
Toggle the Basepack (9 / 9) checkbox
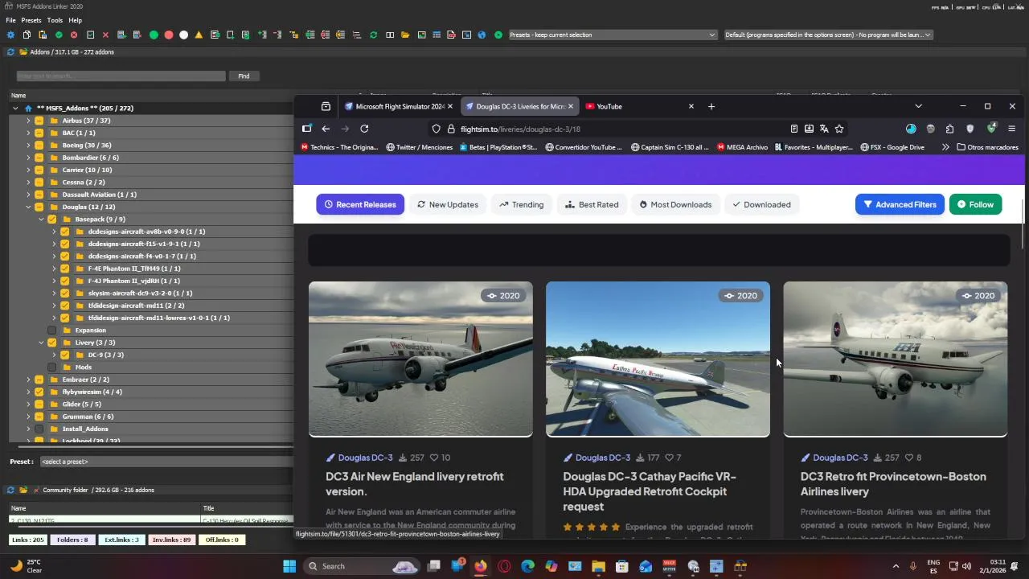pos(51,219)
